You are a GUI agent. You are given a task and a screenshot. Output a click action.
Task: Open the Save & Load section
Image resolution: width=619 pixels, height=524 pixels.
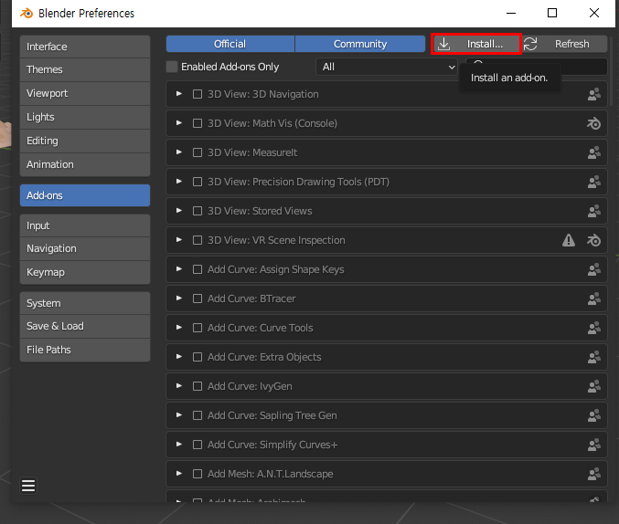(85, 326)
